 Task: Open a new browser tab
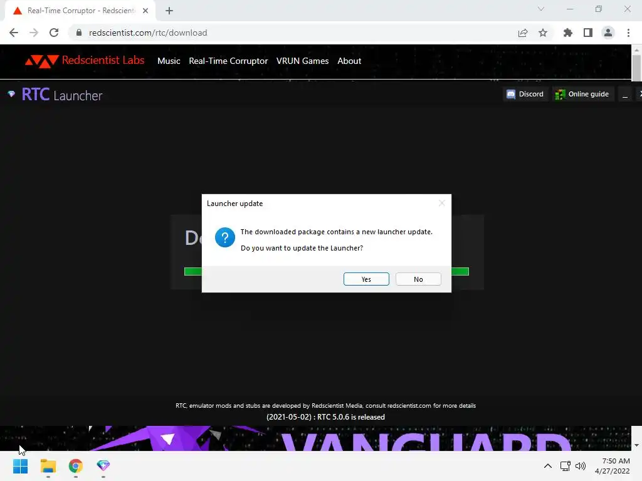click(169, 11)
